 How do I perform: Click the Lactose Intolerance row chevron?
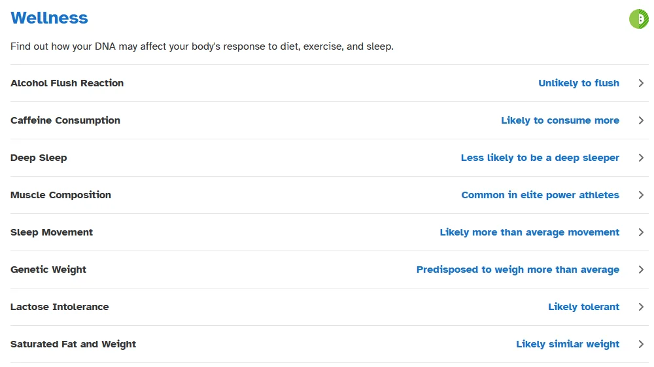[x=641, y=307]
